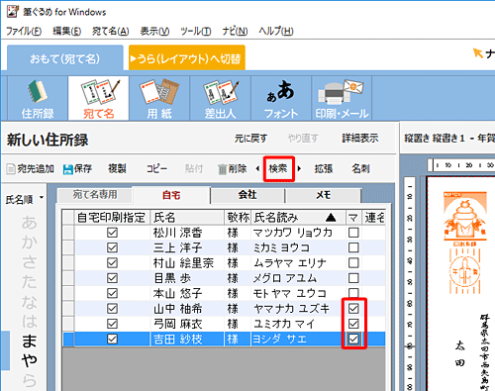Open the 用紙 paper icon
The height and width of the screenshot is (391, 495).
pyautogui.click(x=159, y=98)
